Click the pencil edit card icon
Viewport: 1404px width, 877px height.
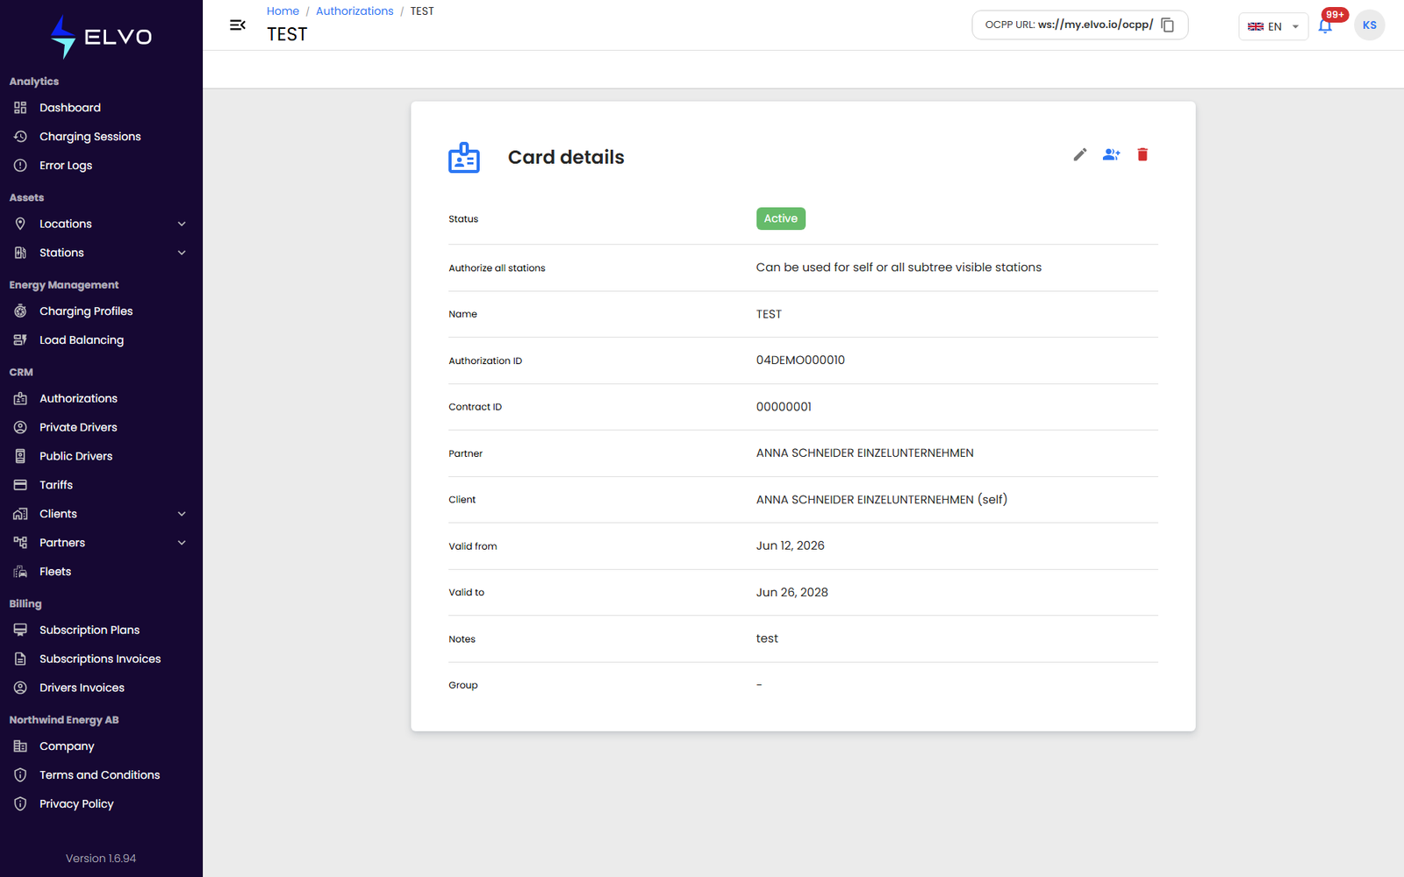[1080, 154]
